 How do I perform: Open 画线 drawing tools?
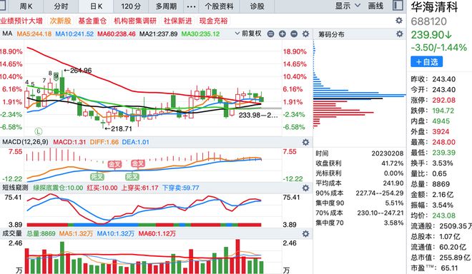375,6
